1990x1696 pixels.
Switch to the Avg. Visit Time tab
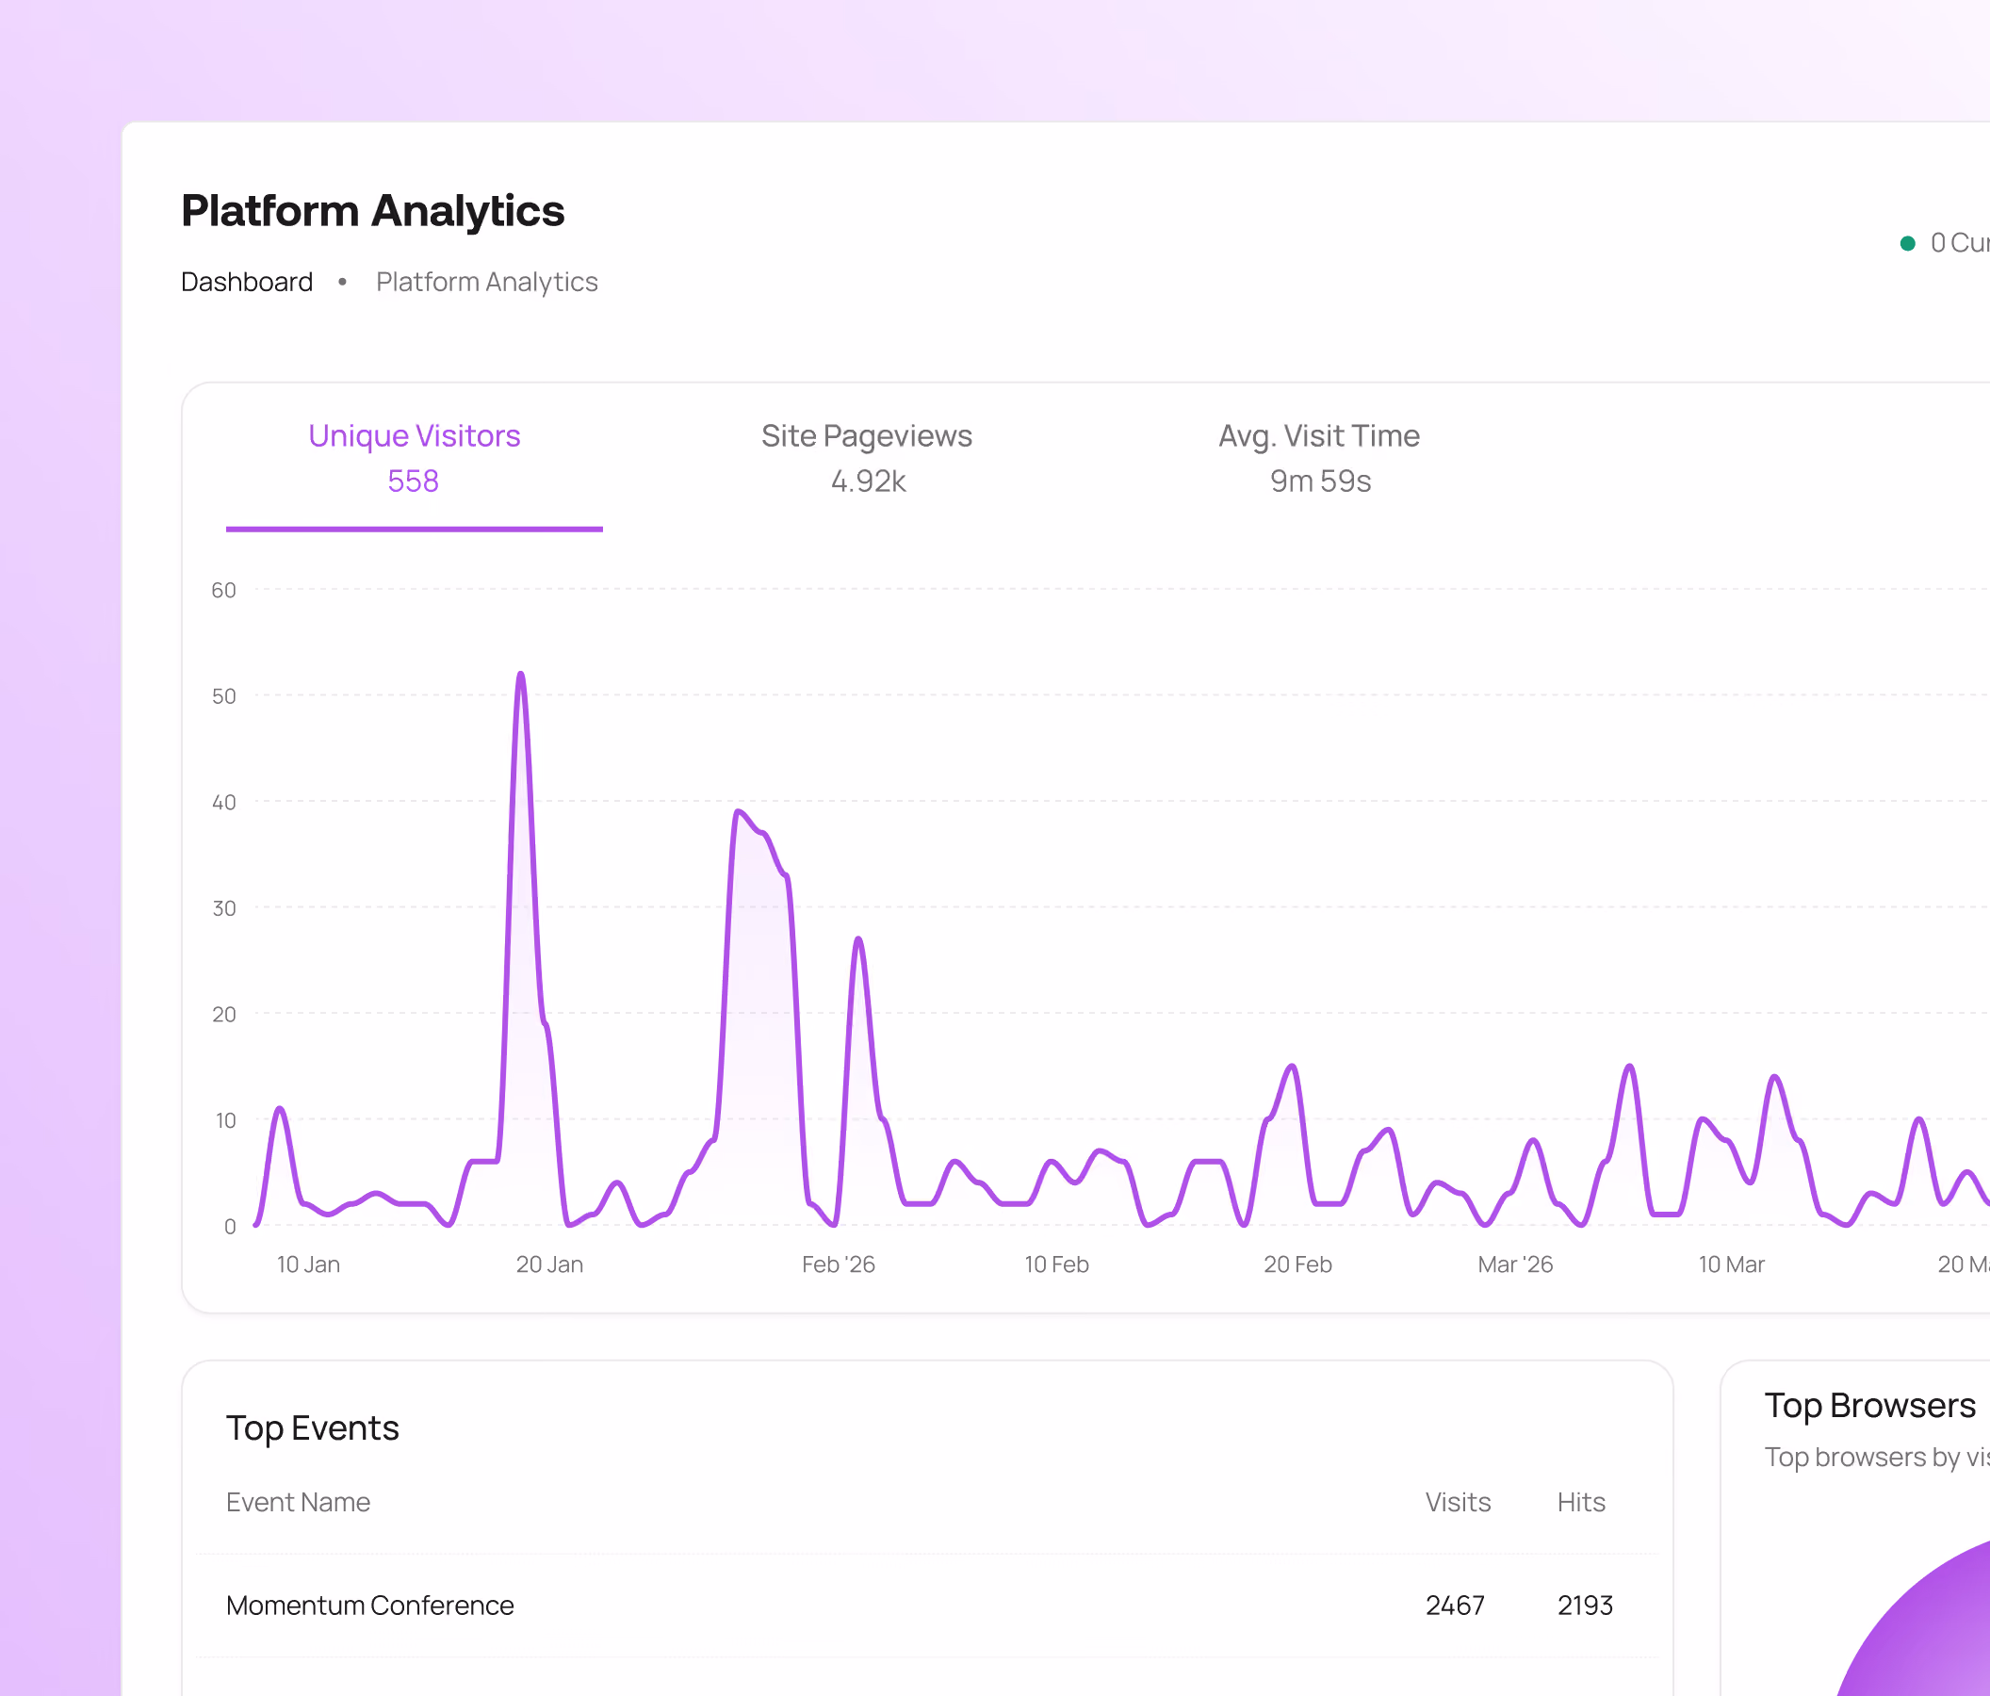tap(1319, 458)
